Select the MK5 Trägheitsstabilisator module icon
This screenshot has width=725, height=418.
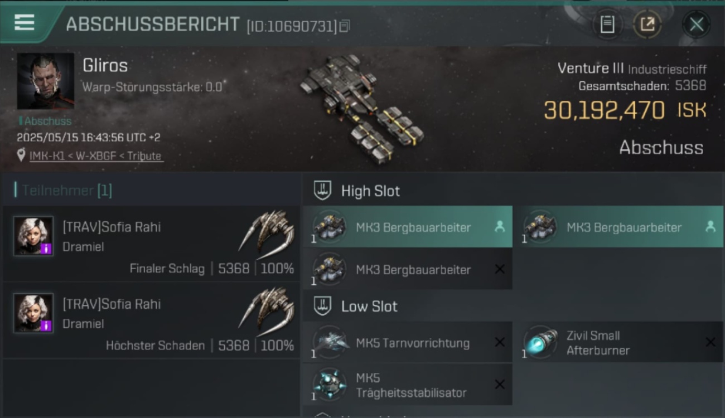[x=330, y=385]
